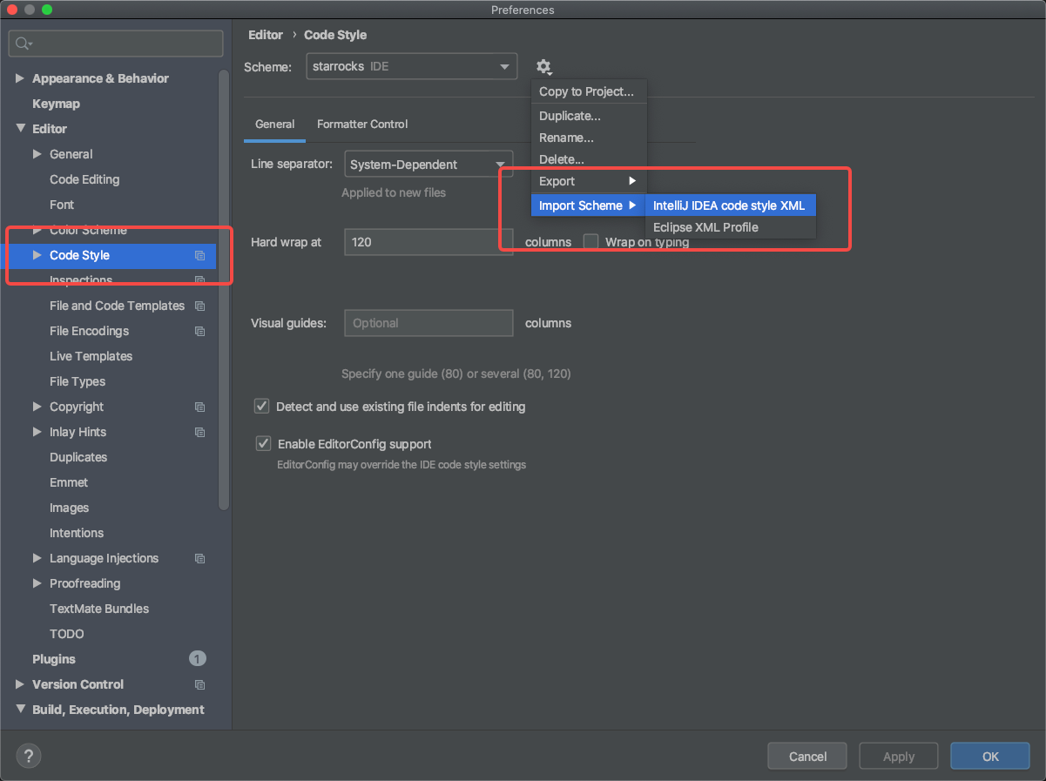Click project-level icon beside Version Control
Screen dimensions: 1046x781
pyautogui.click(x=199, y=685)
